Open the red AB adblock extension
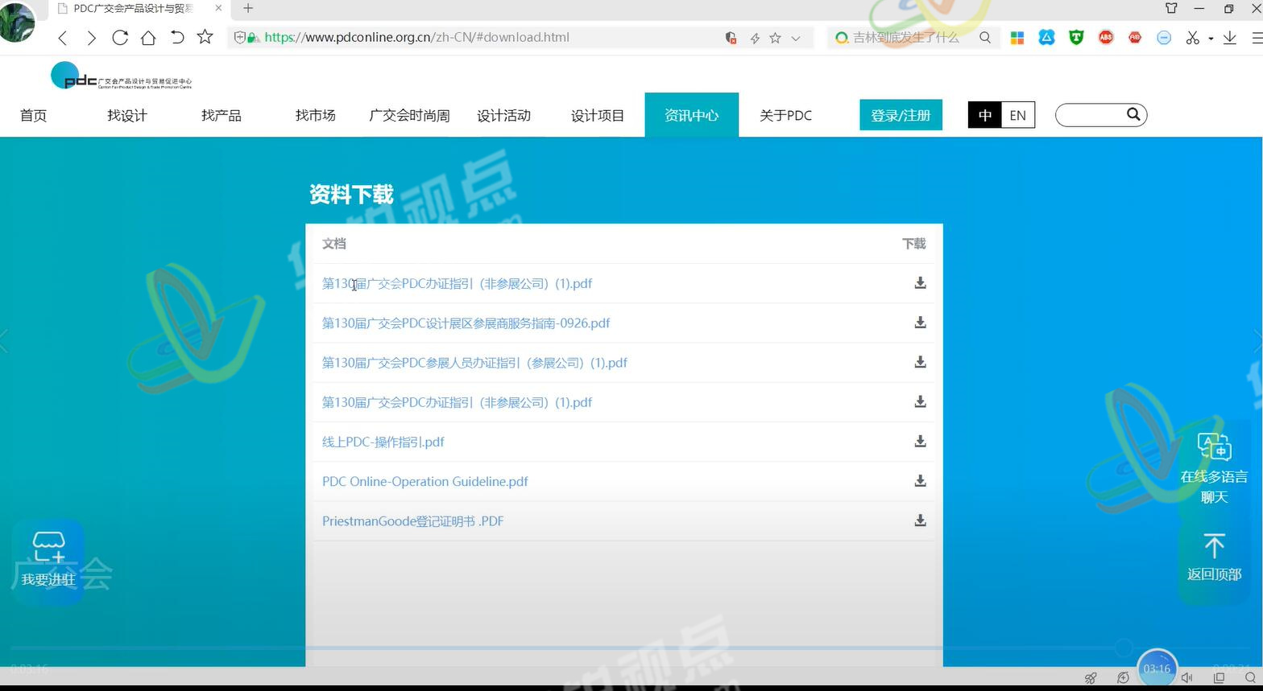1263x691 pixels. [x=1135, y=37]
